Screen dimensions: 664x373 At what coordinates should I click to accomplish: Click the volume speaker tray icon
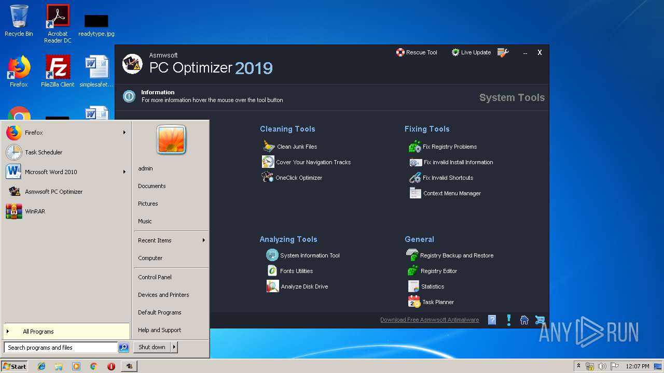pos(602,366)
